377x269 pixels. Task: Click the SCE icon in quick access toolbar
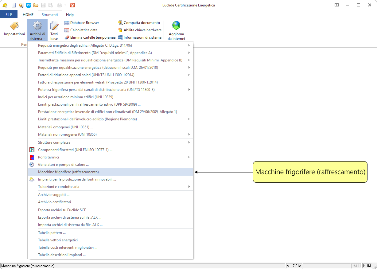pyautogui.click(x=28, y=5)
